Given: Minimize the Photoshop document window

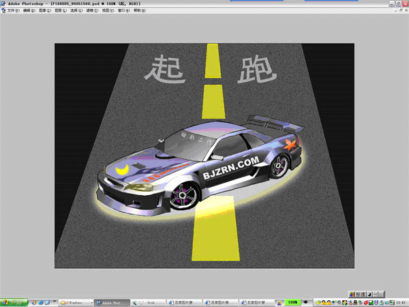Looking at the screenshot, I should pos(395,10).
